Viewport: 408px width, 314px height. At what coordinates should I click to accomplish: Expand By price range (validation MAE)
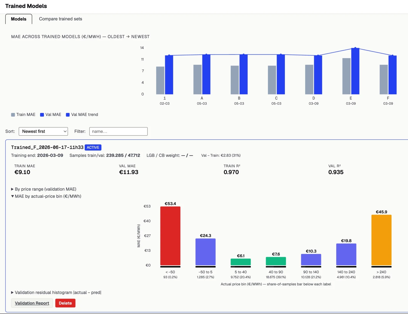tap(44, 189)
